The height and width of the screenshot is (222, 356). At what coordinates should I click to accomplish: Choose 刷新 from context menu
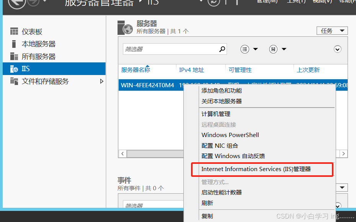point(207,203)
